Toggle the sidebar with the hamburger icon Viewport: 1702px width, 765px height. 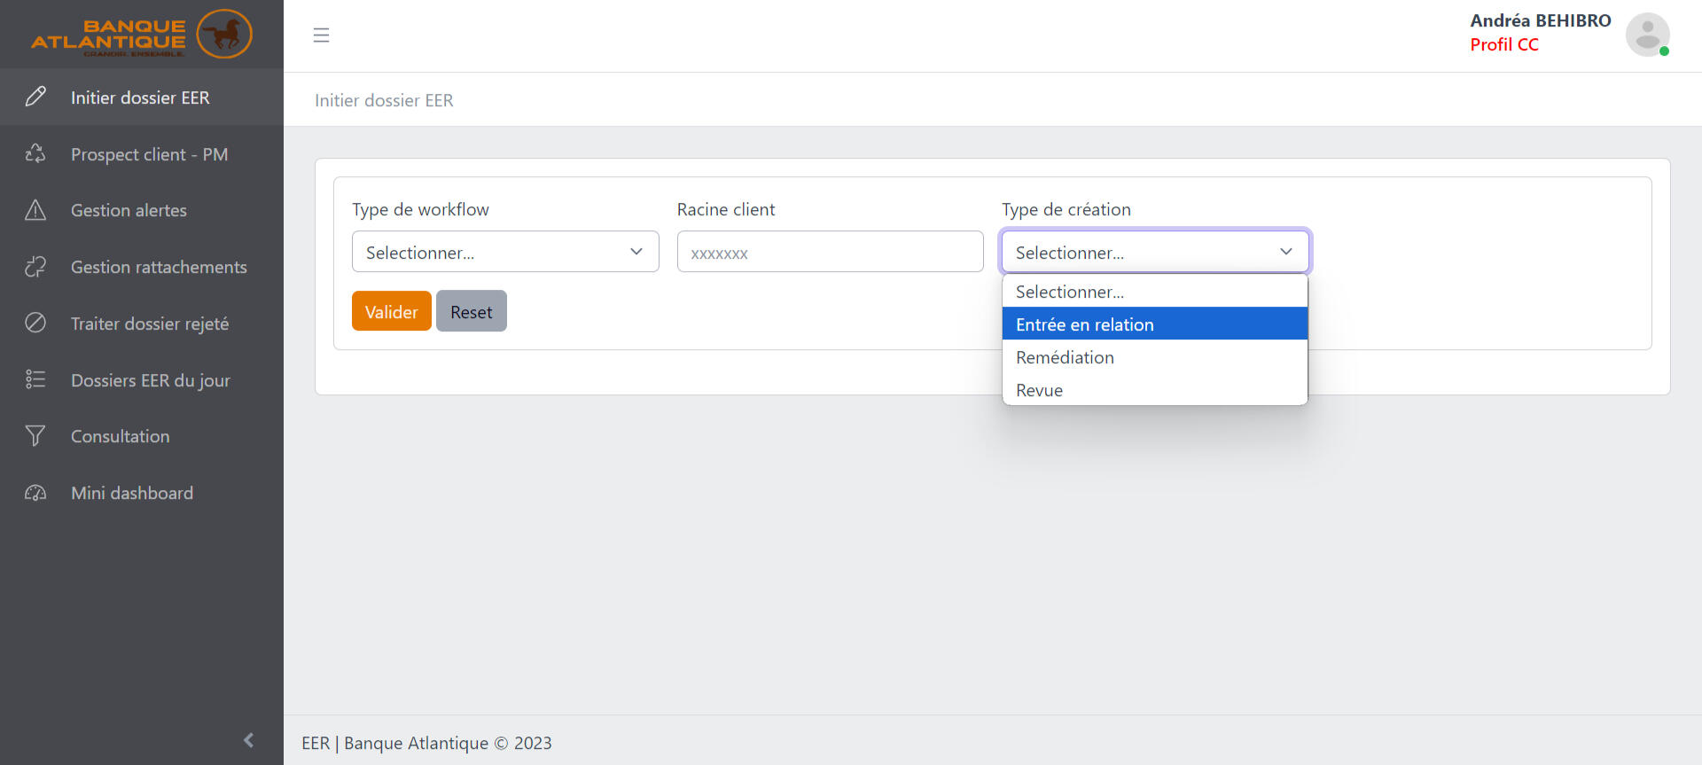pyautogui.click(x=321, y=35)
